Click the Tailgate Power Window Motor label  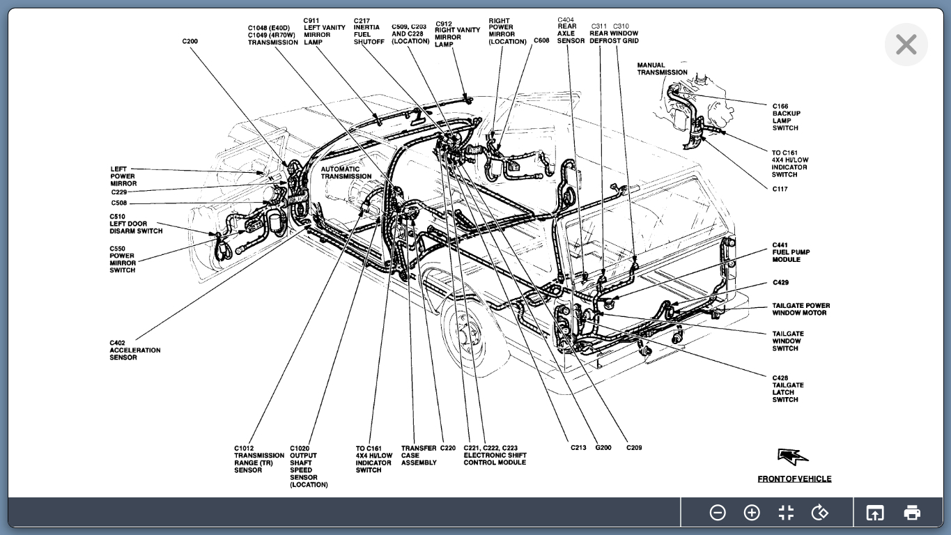point(801,309)
